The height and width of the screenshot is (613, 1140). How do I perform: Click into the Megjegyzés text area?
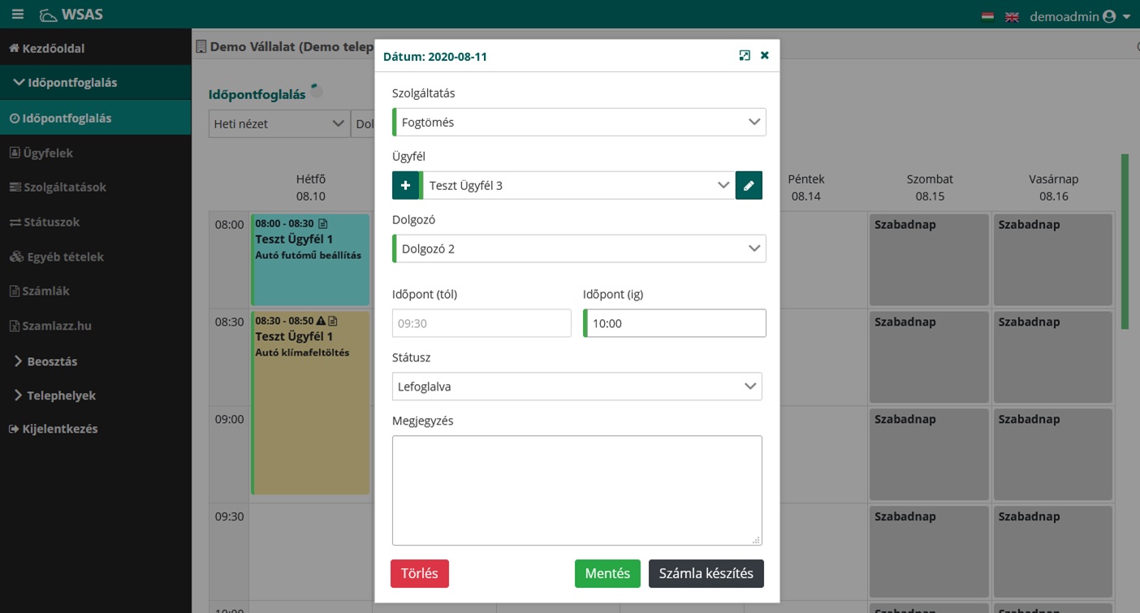coord(576,490)
